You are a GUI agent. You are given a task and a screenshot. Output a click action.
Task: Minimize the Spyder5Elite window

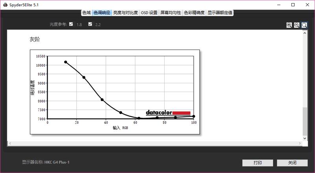[x=279, y=5]
